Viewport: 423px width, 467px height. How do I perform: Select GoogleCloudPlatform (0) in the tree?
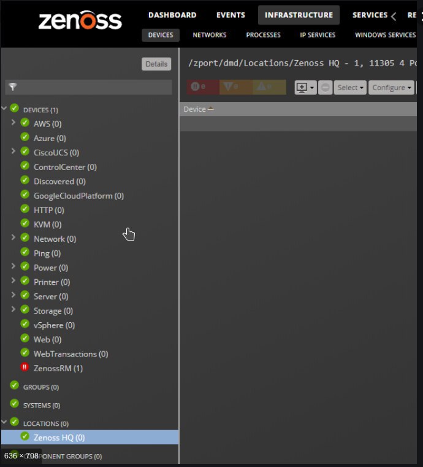point(79,196)
